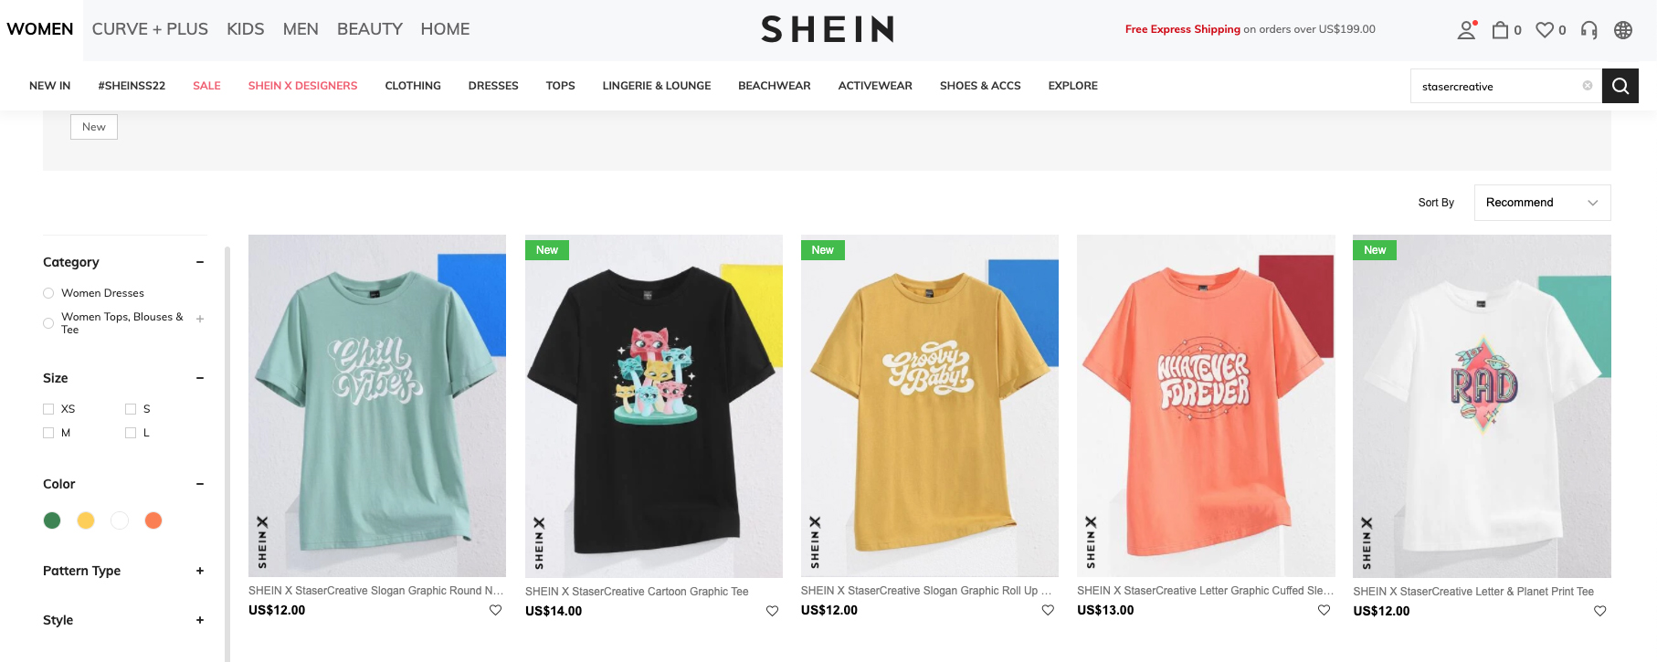Open customer support headset icon
Screen dimensions: 1657x662
click(1589, 30)
